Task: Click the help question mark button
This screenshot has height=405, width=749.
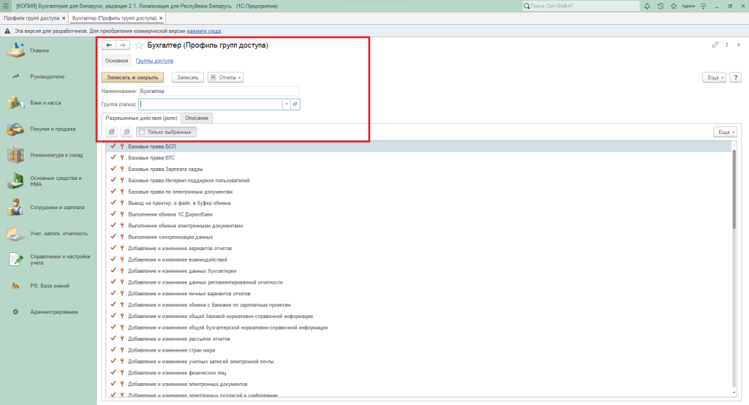Action: tap(734, 77)
